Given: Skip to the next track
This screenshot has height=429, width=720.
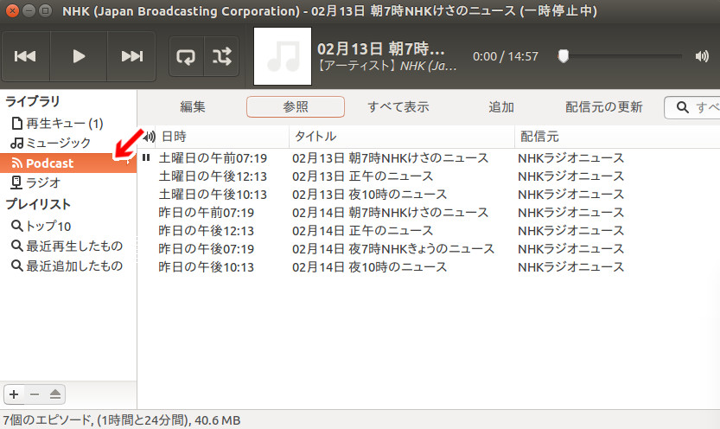Looking at the screenshot, I should (131, 56).
